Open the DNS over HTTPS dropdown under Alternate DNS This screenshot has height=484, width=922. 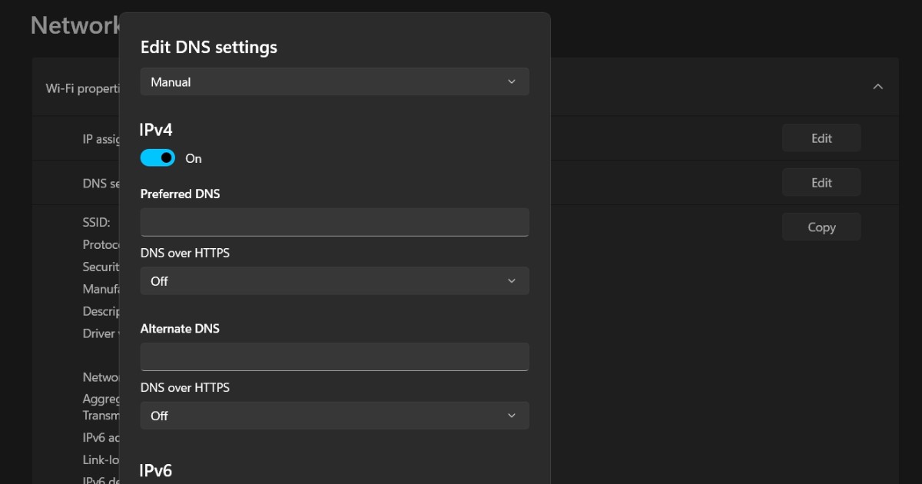click(x=334, y=415)
